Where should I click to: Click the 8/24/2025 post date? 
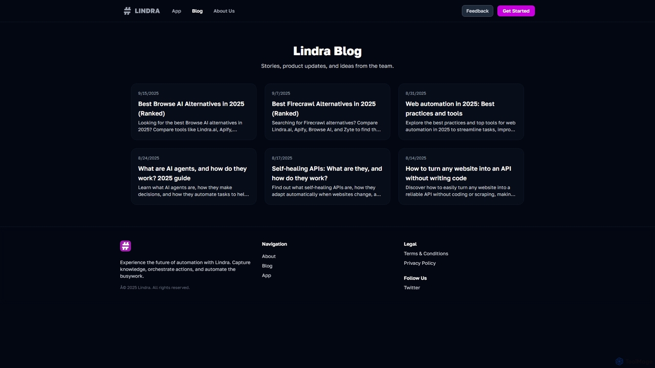tap(148, 158)
